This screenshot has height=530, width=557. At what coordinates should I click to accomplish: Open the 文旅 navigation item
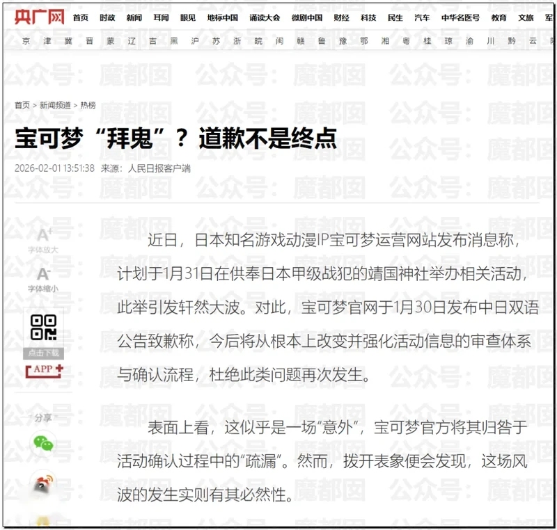pos(526,18)
